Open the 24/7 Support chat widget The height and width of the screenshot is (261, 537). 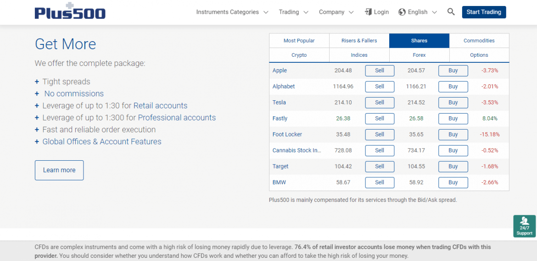pyautogui.click(x=524, y=226)
